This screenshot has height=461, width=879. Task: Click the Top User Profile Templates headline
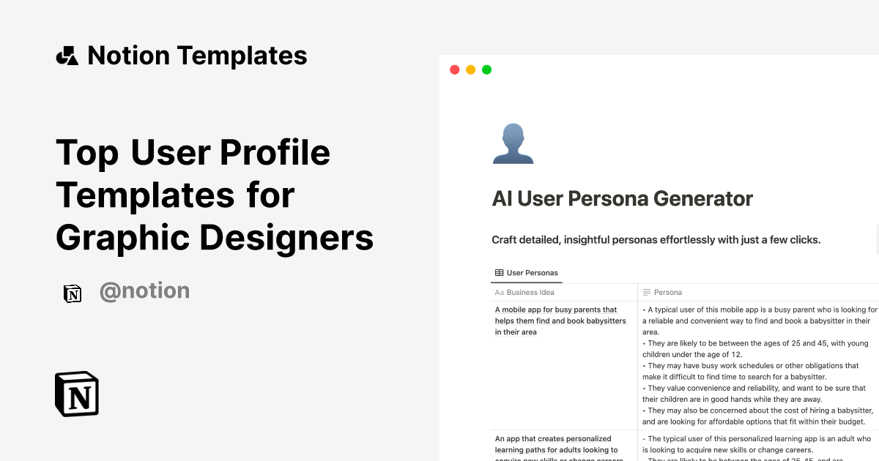coord(214,195)
